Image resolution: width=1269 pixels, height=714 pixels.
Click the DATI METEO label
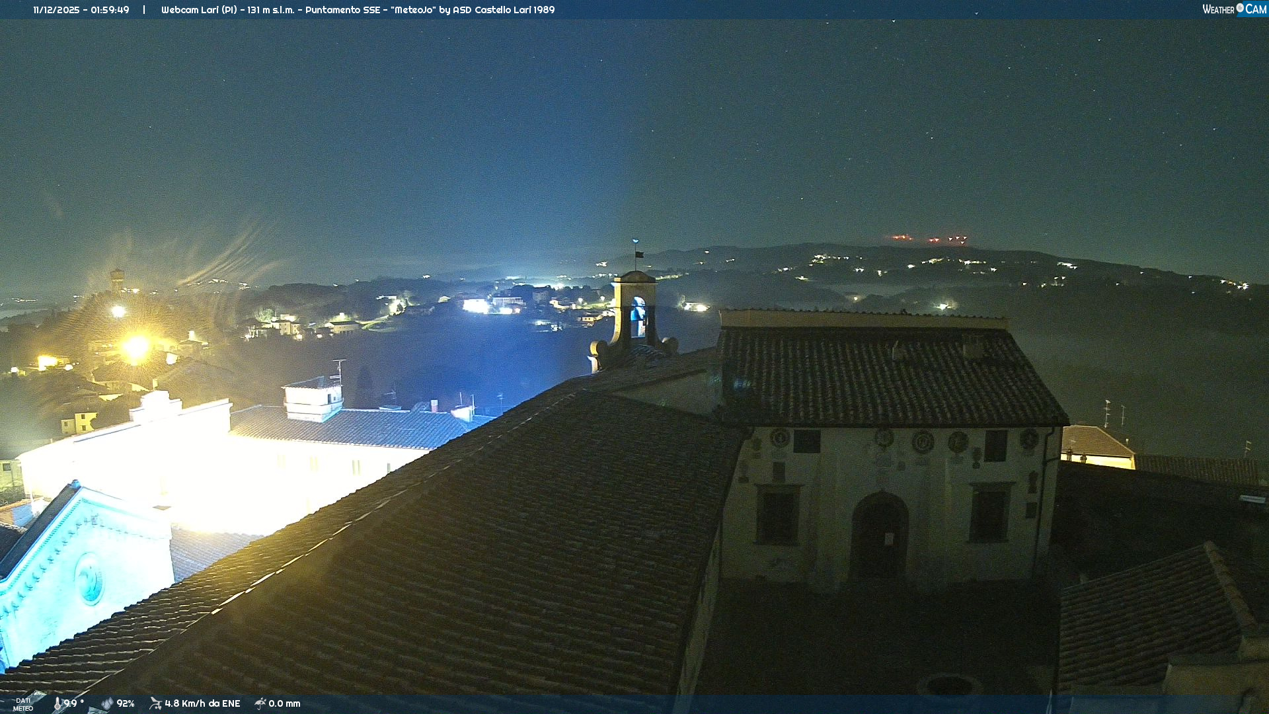(23, 704)
